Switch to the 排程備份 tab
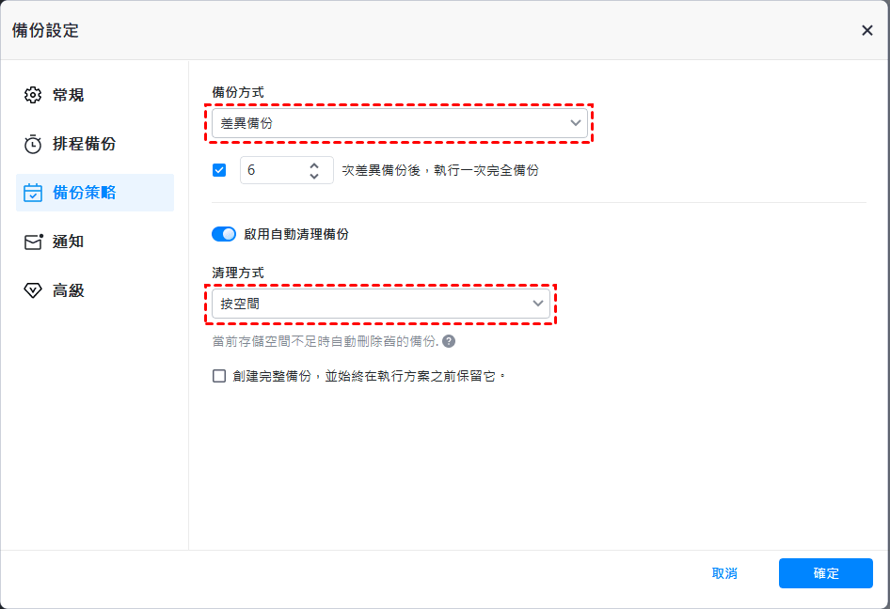Screen dimensions: 890x609 coord(84,144)
